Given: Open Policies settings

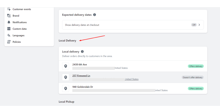Looking at the screenshot, I should pyautogui.click(x=17, y=42).
